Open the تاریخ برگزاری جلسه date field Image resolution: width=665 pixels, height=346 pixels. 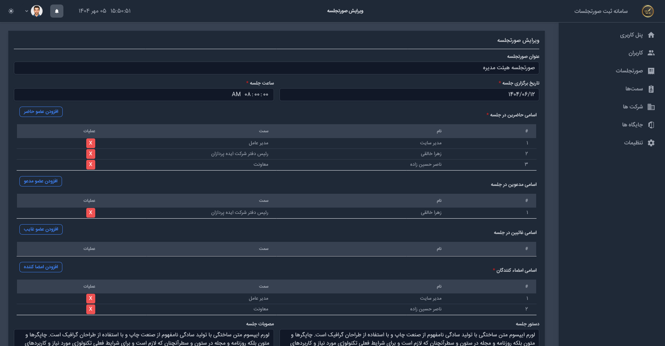pos(409,94)
